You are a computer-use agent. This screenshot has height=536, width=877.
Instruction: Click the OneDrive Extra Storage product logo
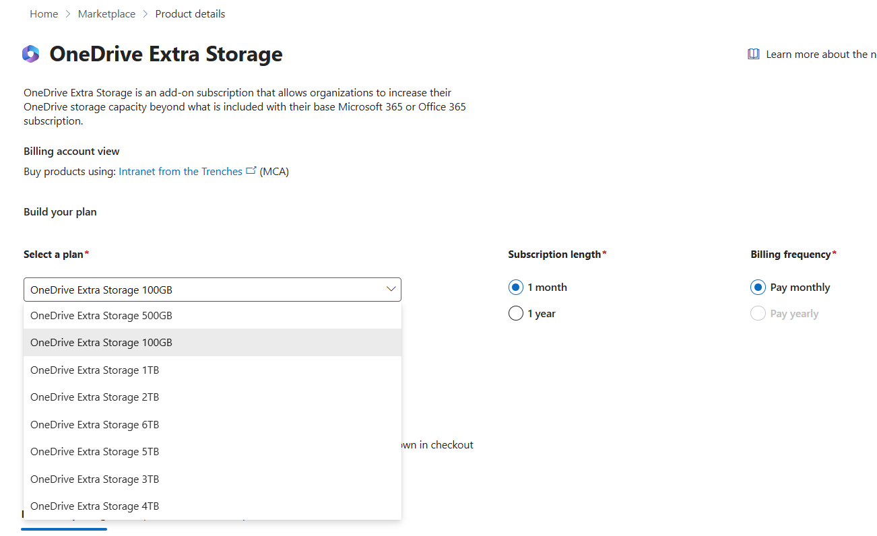click(x=30, y=54)
